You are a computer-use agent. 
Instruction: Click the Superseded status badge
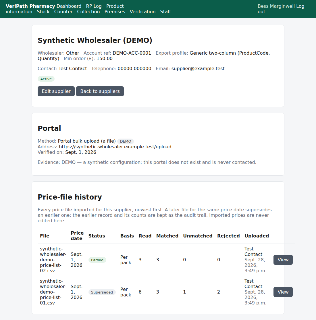[102, 292]
